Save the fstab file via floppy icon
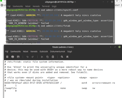This screenshot has height=98, width=122. click(x=18, y=57)
